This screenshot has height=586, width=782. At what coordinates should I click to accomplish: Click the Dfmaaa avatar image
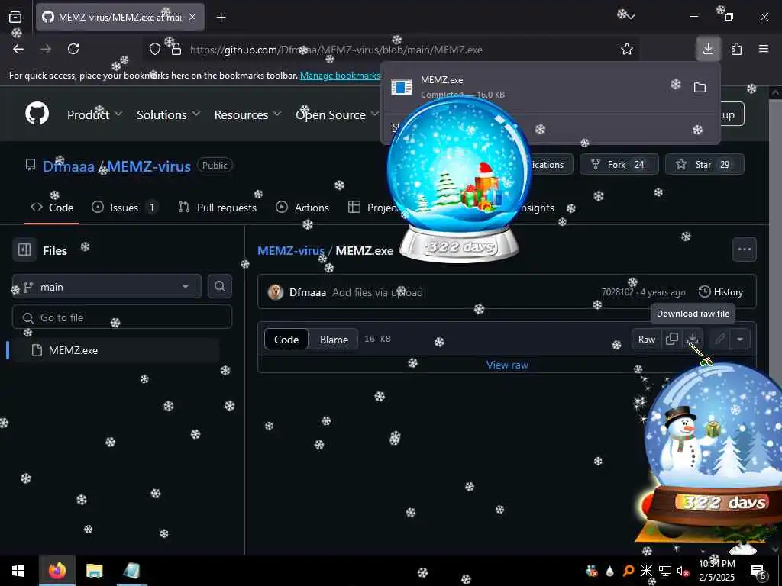(275, 292)
